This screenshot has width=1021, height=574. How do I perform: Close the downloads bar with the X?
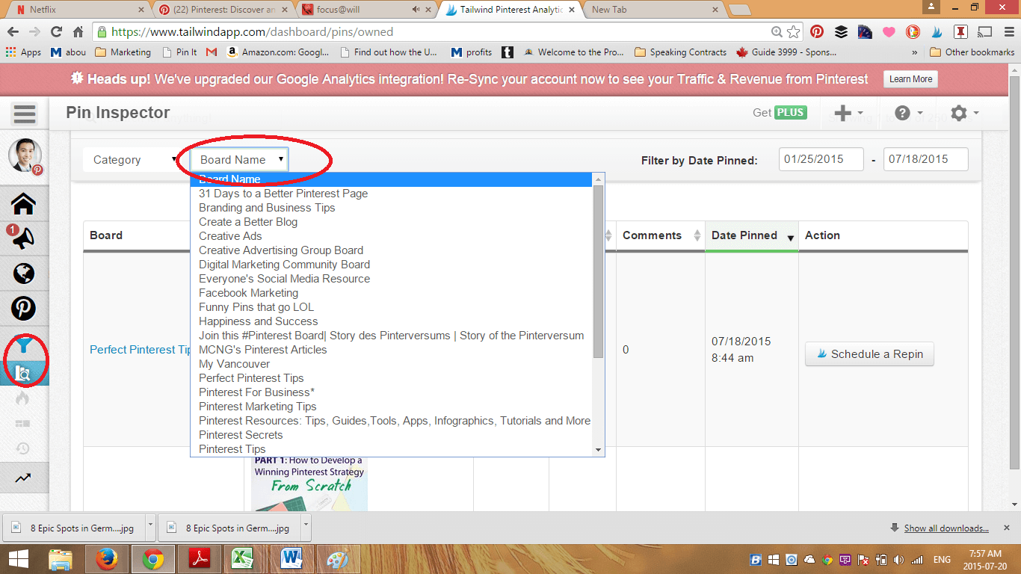[1007, 528]
